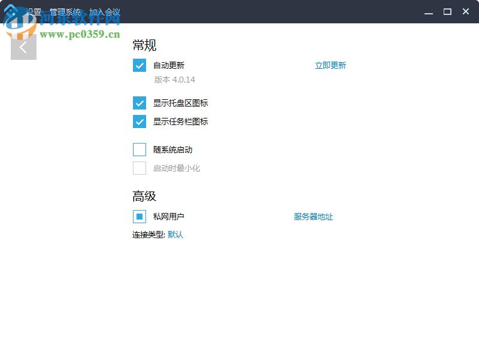
Task: Click the 启动时最小化 (Minimize on Startup) checkbox
Action: 140,168
